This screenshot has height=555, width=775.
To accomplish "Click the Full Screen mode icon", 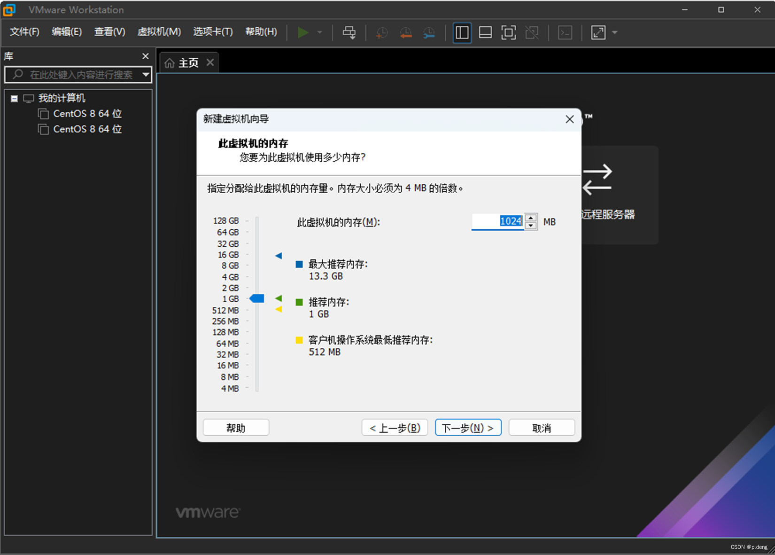I will pos(508,32).
